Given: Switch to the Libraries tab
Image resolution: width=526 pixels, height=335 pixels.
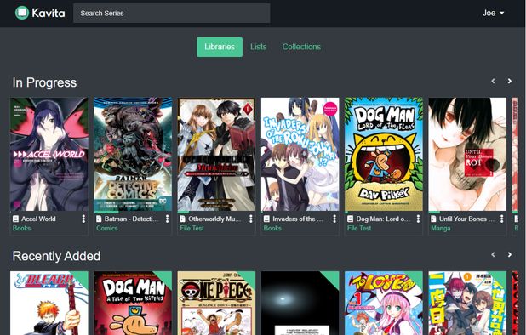Looking at the screenshot, I should [x=220, y=47].
